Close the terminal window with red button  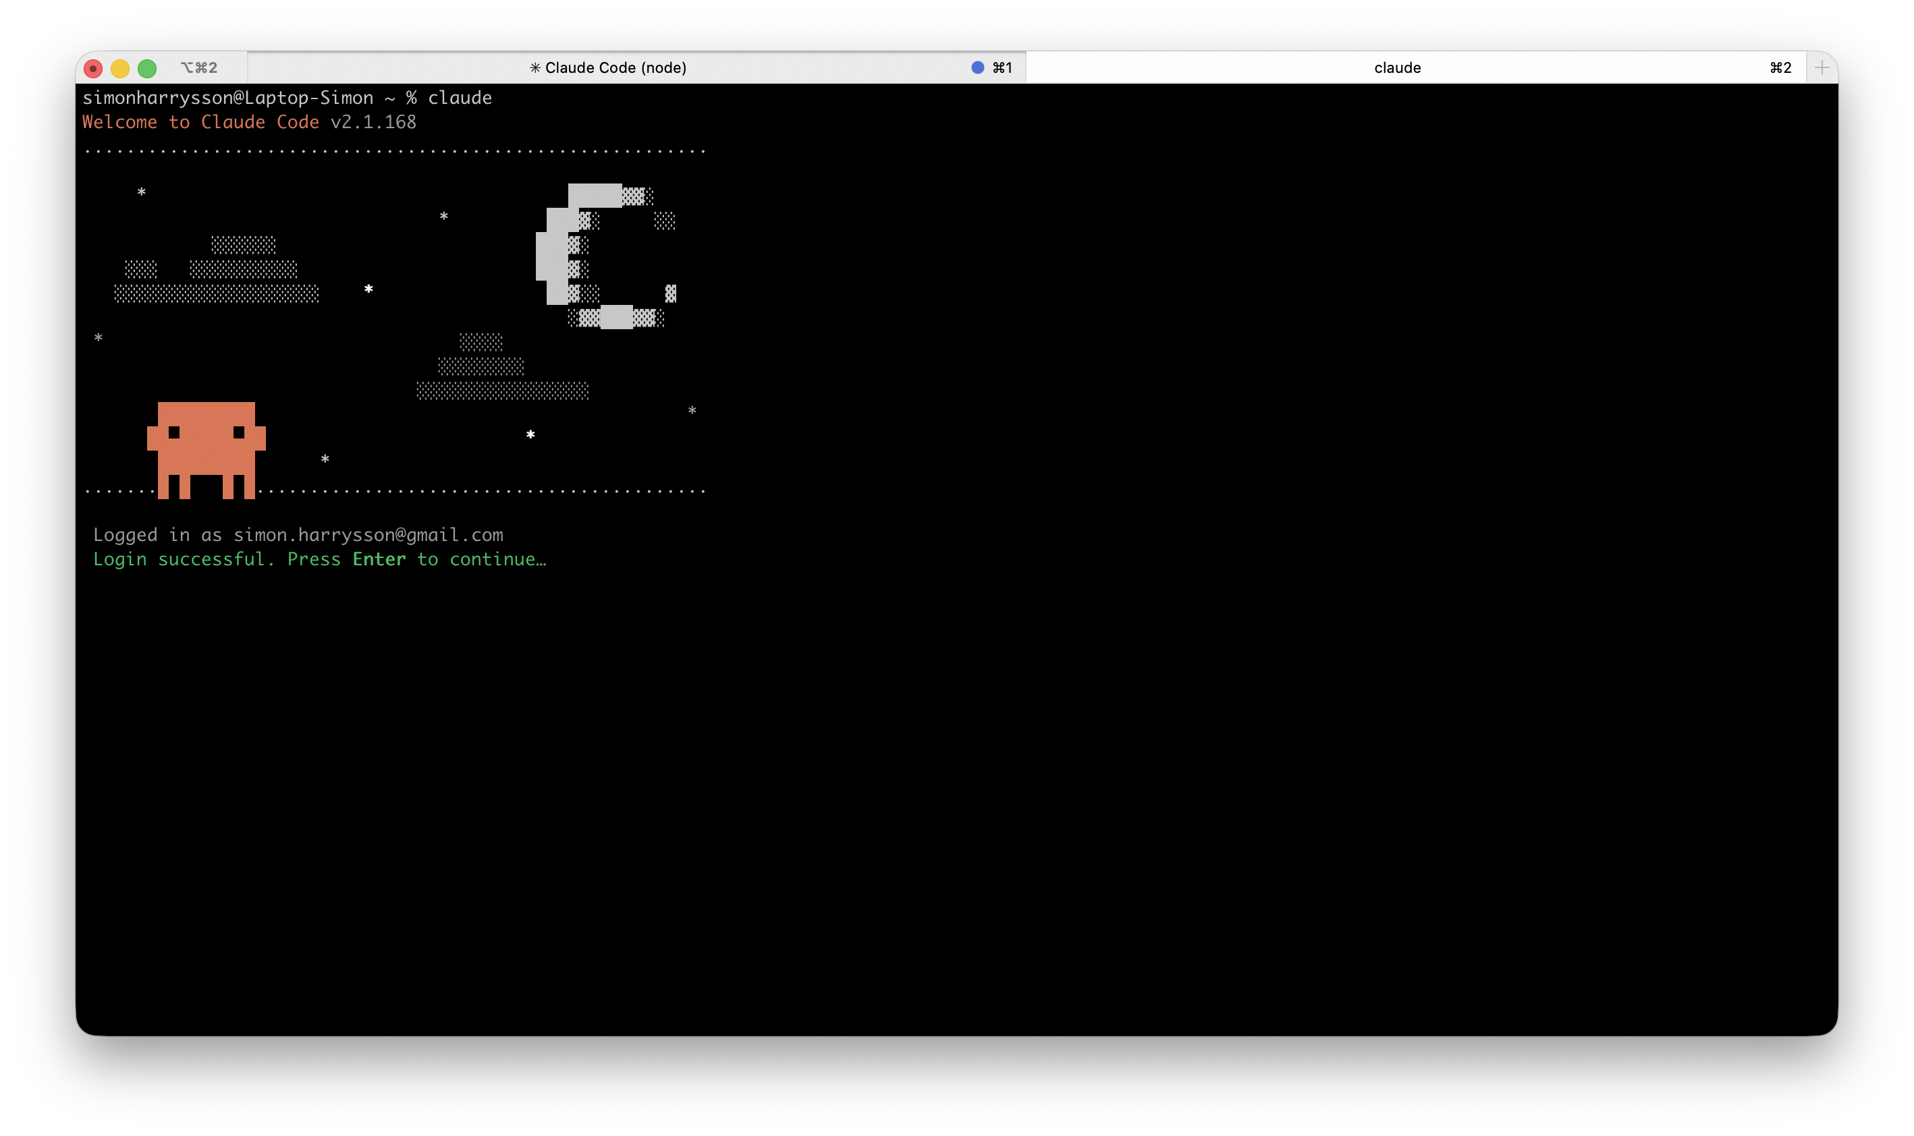pyautogui.click(x=93, y=69)
